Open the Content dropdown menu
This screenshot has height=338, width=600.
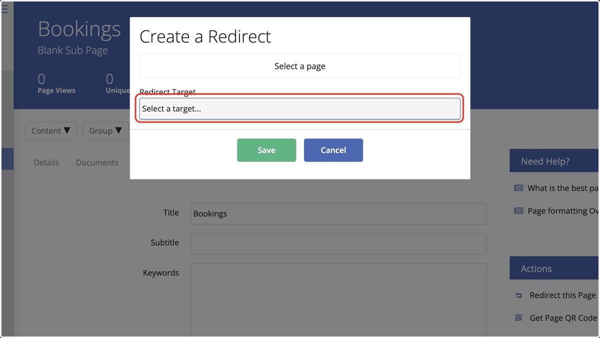51,130
